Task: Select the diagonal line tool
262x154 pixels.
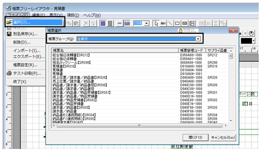Action: click(170, 23)
